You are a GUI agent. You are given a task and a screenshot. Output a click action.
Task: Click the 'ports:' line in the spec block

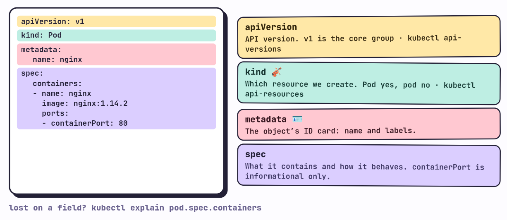[x=55, y=113]
